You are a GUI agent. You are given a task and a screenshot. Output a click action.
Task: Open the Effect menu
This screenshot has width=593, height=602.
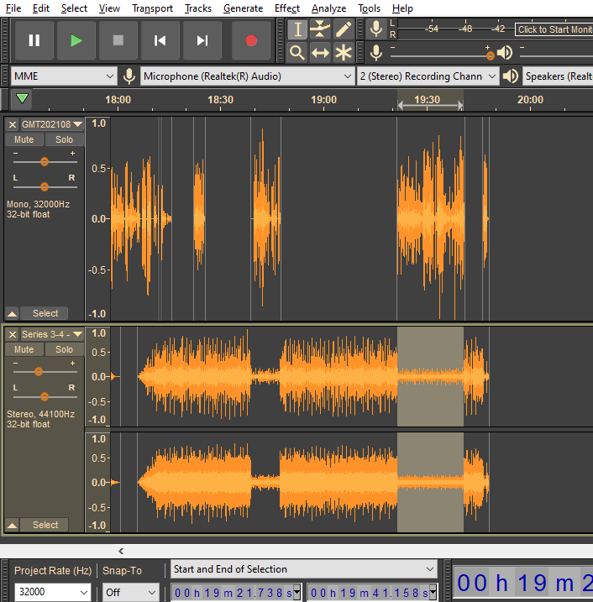click(287, 8)
